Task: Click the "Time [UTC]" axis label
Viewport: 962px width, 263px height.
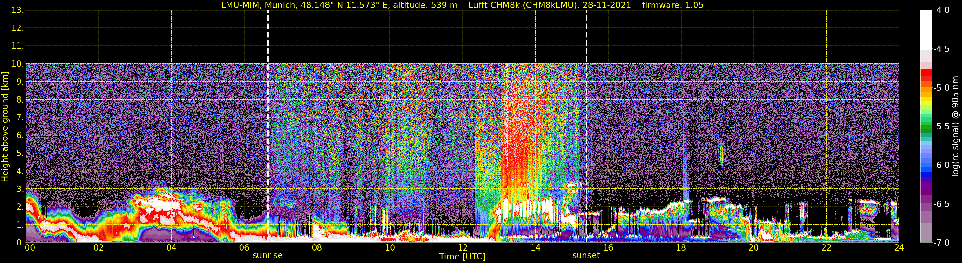Action: click(x=462, y=257)
